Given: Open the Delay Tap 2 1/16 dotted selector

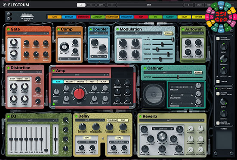Looking at the screenshot, I should (x=119, y=142).
